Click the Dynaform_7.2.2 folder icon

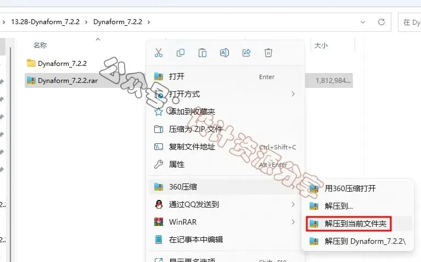click(31, 63)
